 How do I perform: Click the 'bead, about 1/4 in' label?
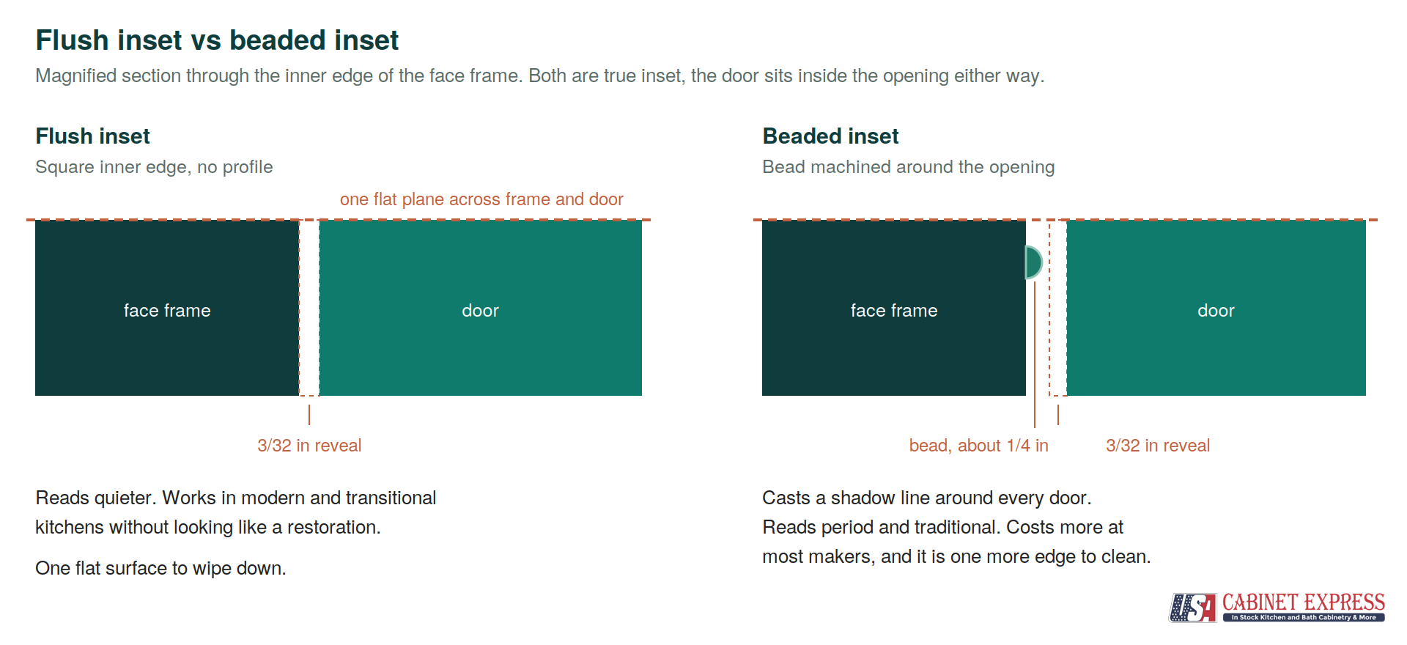tap(979, 446)
